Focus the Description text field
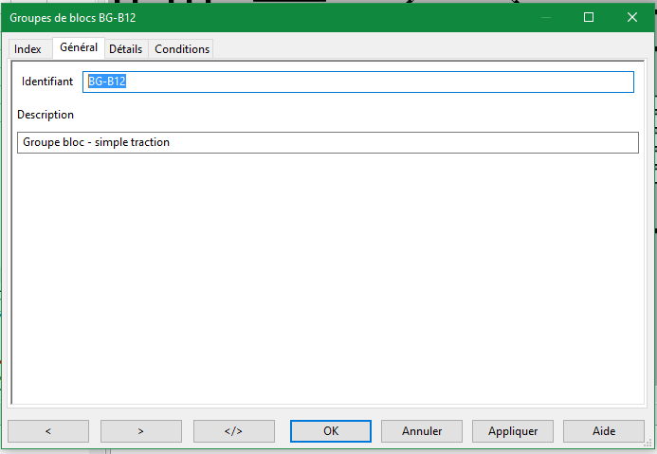Screen dimensions: 657x454 coord(327,142)
